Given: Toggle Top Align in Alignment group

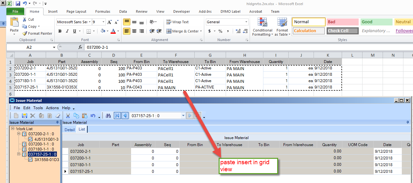Looking at the screenshot, I should [x=127, y=22].
